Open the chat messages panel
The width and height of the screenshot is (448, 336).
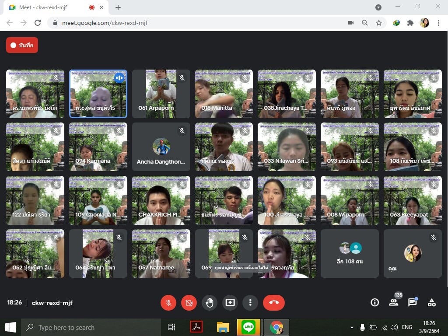pos(412,302)
